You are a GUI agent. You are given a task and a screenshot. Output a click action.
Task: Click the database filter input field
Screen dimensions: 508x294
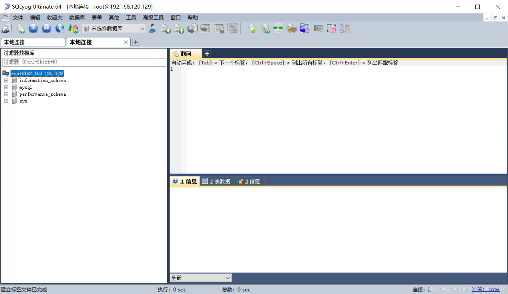coord(84,62)
